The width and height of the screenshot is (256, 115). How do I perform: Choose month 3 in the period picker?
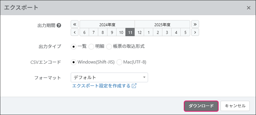coord(167,32)
